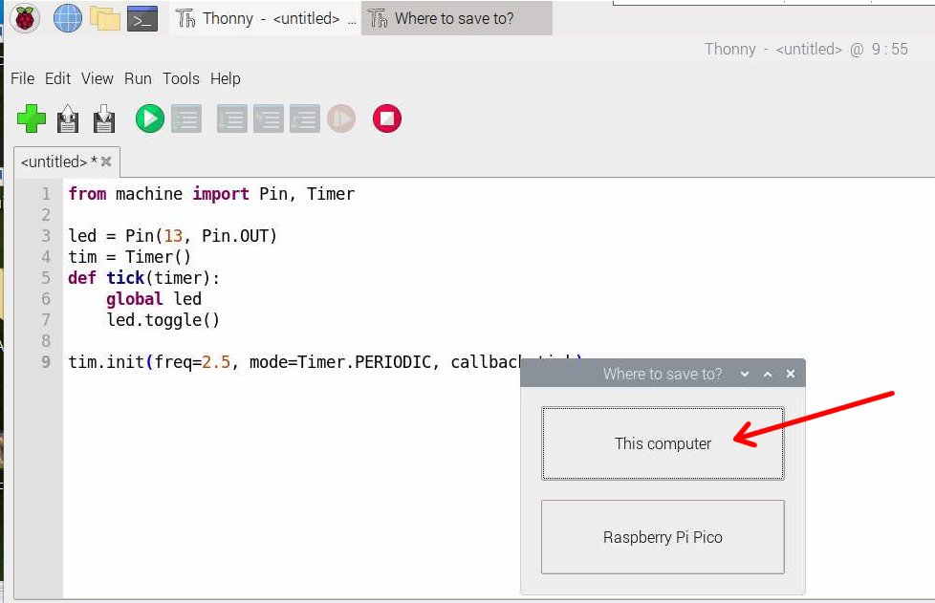Maximize the Where to save to dialog

click(x=768, y=375)
